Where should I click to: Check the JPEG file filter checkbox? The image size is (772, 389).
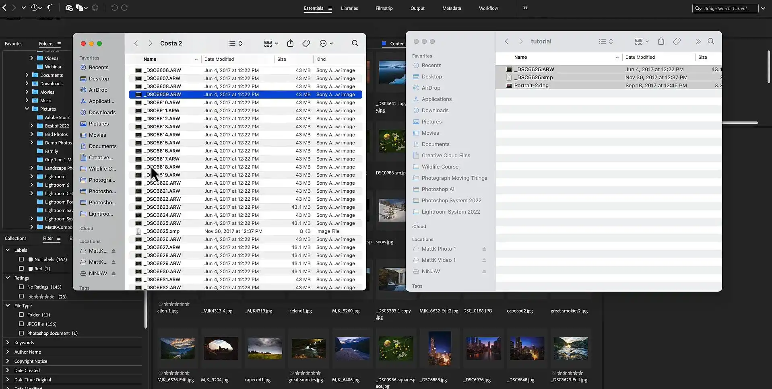[21, 324]
